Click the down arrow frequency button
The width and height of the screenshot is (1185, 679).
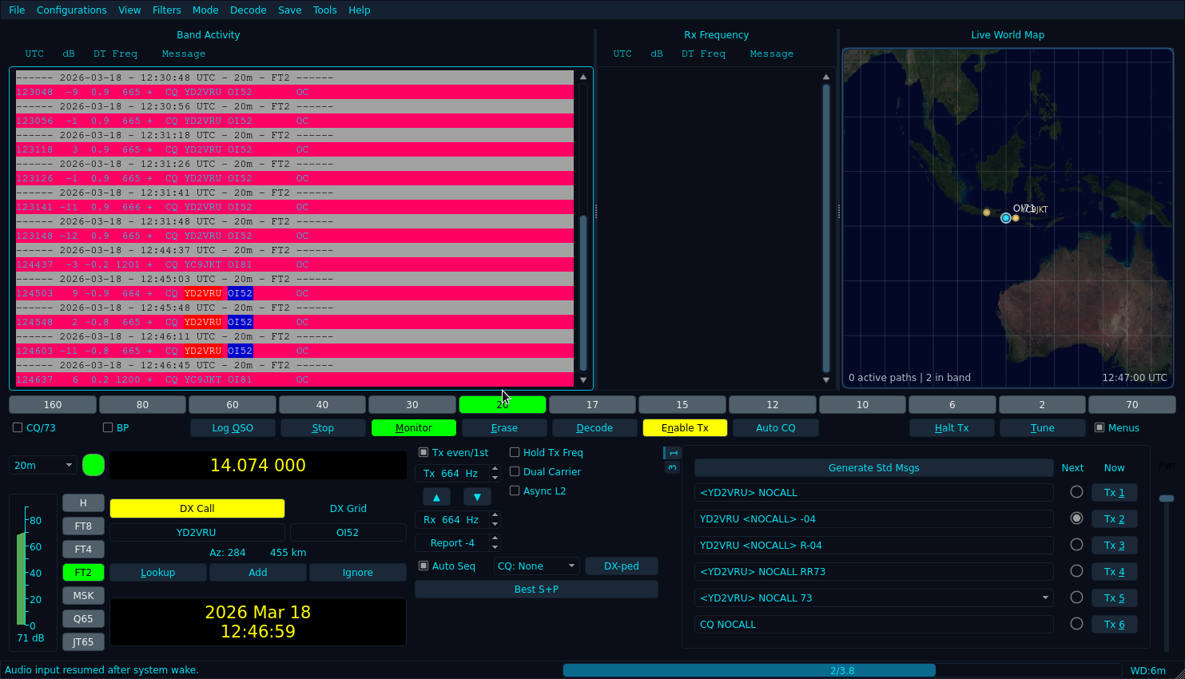pos(477,497)
